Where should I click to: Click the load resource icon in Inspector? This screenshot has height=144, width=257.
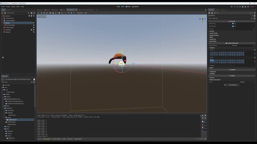click(212, 13)
